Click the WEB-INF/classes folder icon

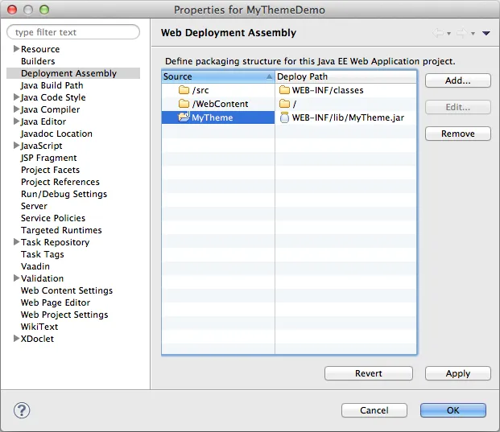(284, 90)
